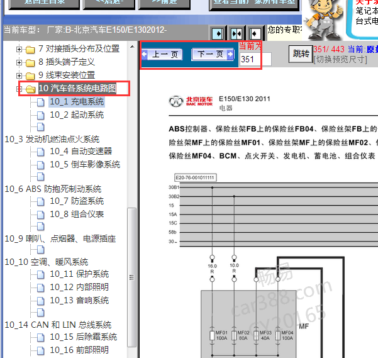Viewport: 378px width, 358px height.
Task: Click diagram code E20-76-001011111
Action: click(x=195, y=177)
